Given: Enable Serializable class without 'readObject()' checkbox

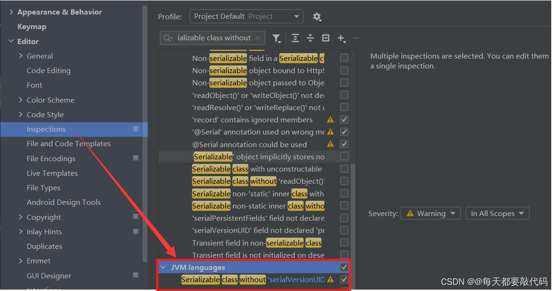Looking at the screenshot, I should (x=344, y=181).
